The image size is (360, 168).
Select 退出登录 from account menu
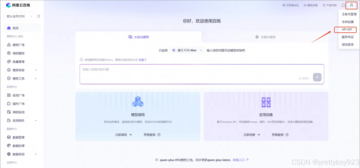[x=348, y=44]
